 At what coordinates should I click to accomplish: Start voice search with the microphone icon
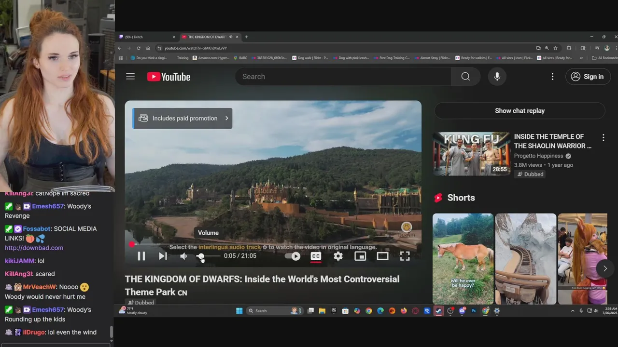(497, 77)
